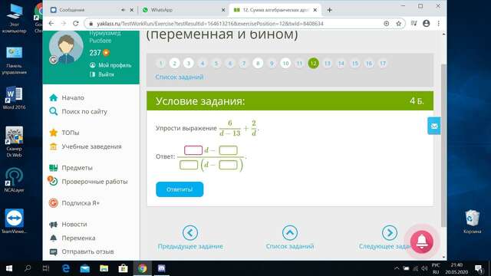Select exercise number 13
The height and width of the screenshot is (276, 491).
pos(328,64)
